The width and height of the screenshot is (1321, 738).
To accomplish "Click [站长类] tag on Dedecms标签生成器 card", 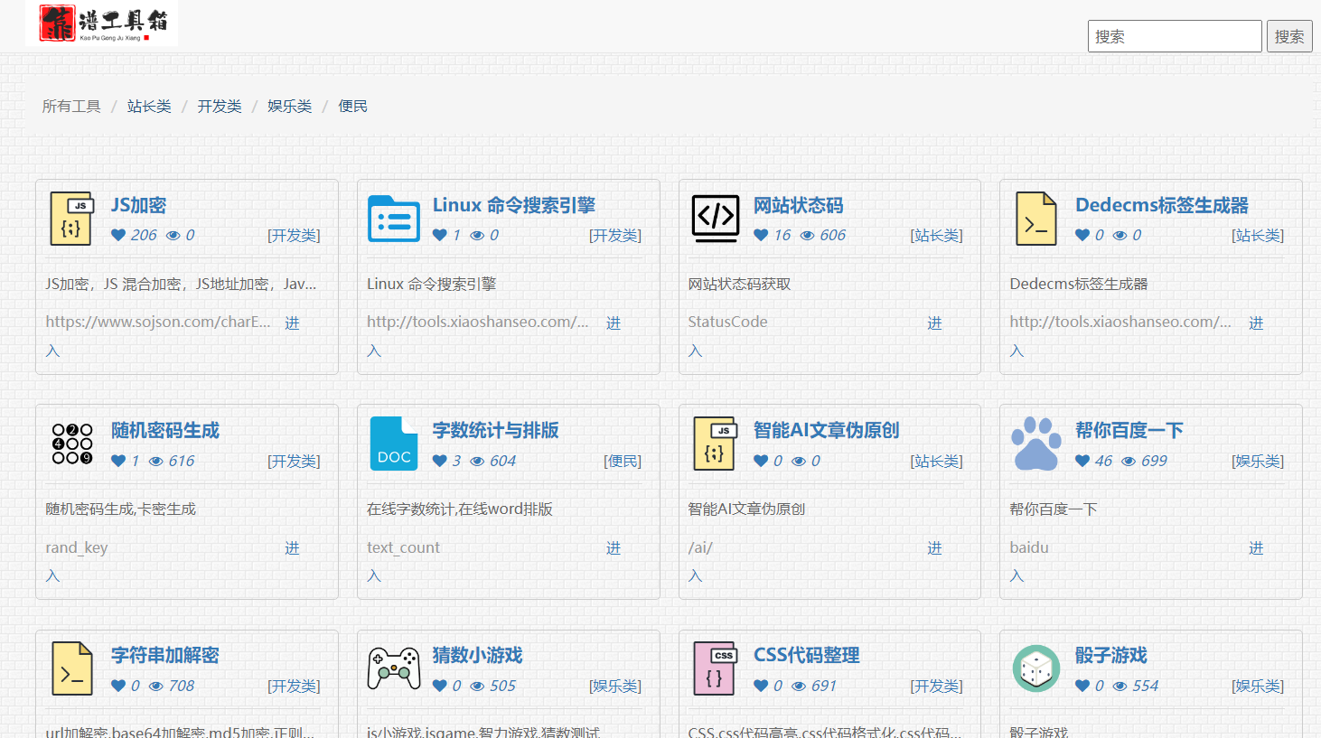I will 1258,236.
